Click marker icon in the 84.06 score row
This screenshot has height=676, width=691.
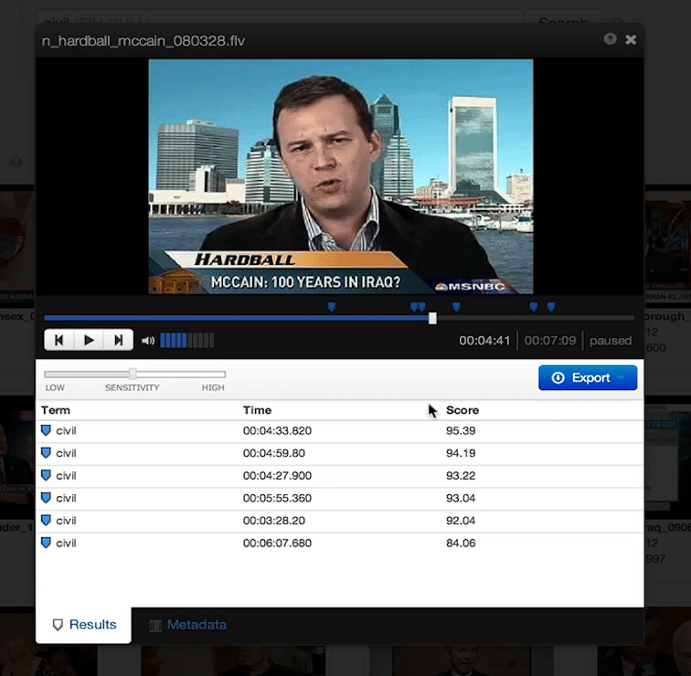(46, 543)
